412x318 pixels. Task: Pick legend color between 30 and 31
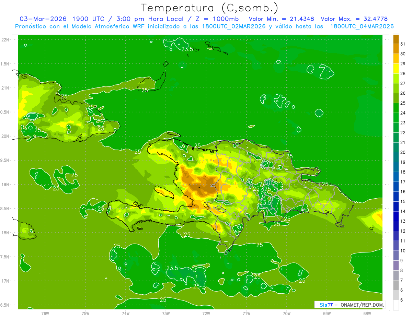(396, 49)
